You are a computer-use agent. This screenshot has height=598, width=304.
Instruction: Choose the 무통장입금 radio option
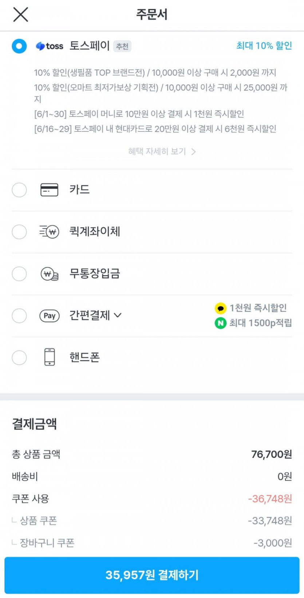pos(19,274)
